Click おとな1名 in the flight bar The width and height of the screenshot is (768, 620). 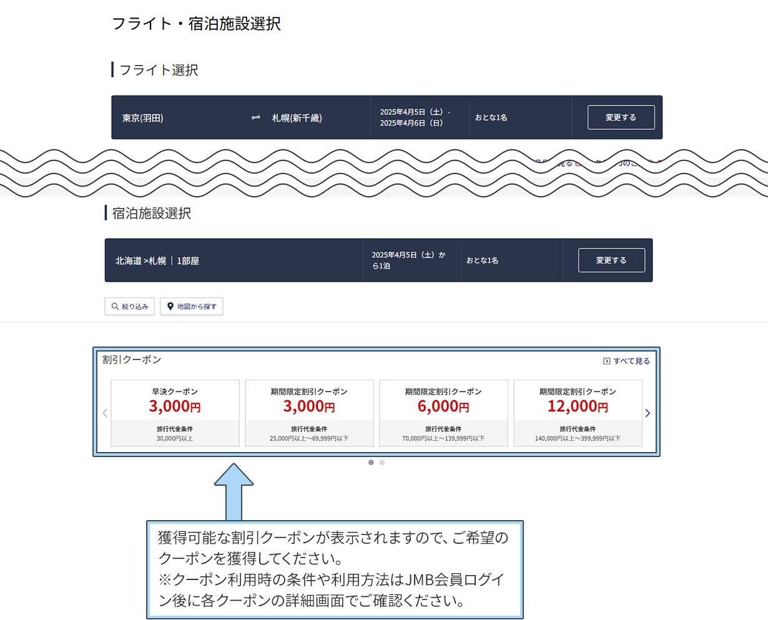[x=491, y=117]
